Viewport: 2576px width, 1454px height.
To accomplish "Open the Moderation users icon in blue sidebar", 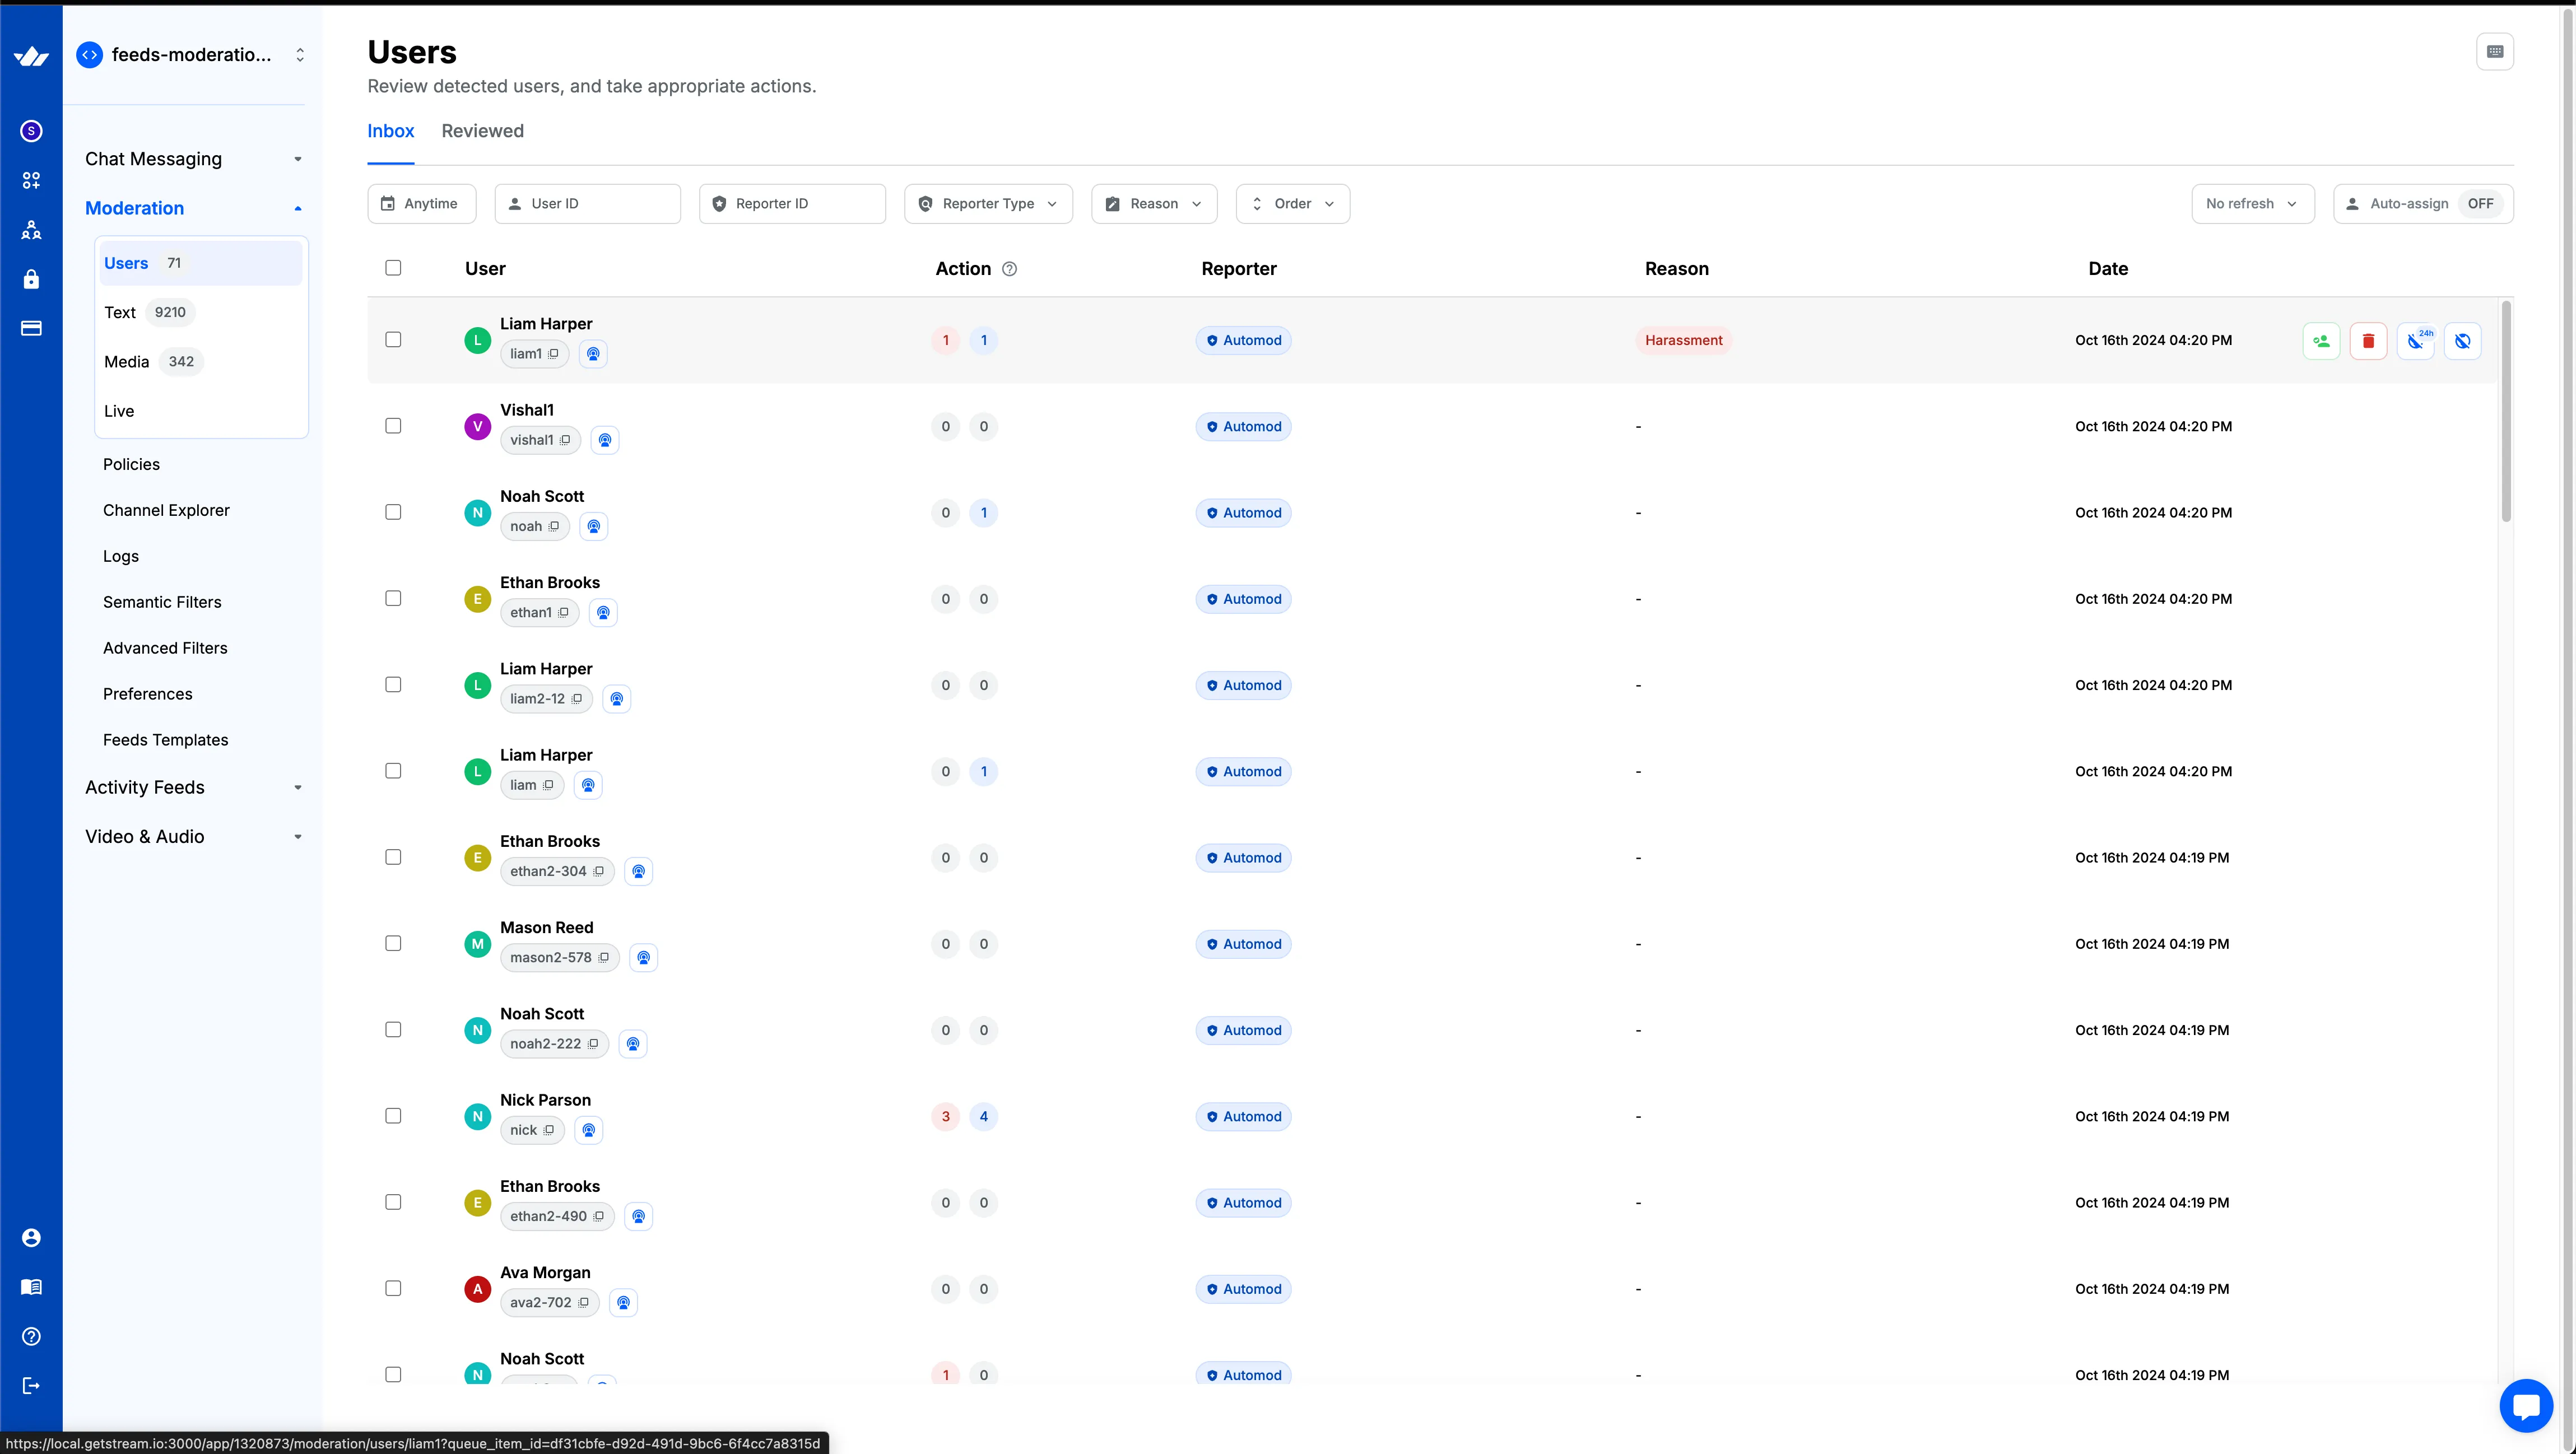I will 31,229.
